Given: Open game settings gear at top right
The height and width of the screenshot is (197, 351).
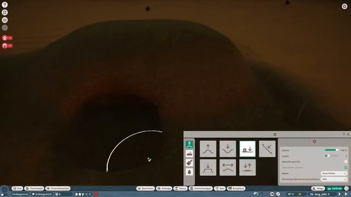Looking at the screenshot, I should 344,6.
